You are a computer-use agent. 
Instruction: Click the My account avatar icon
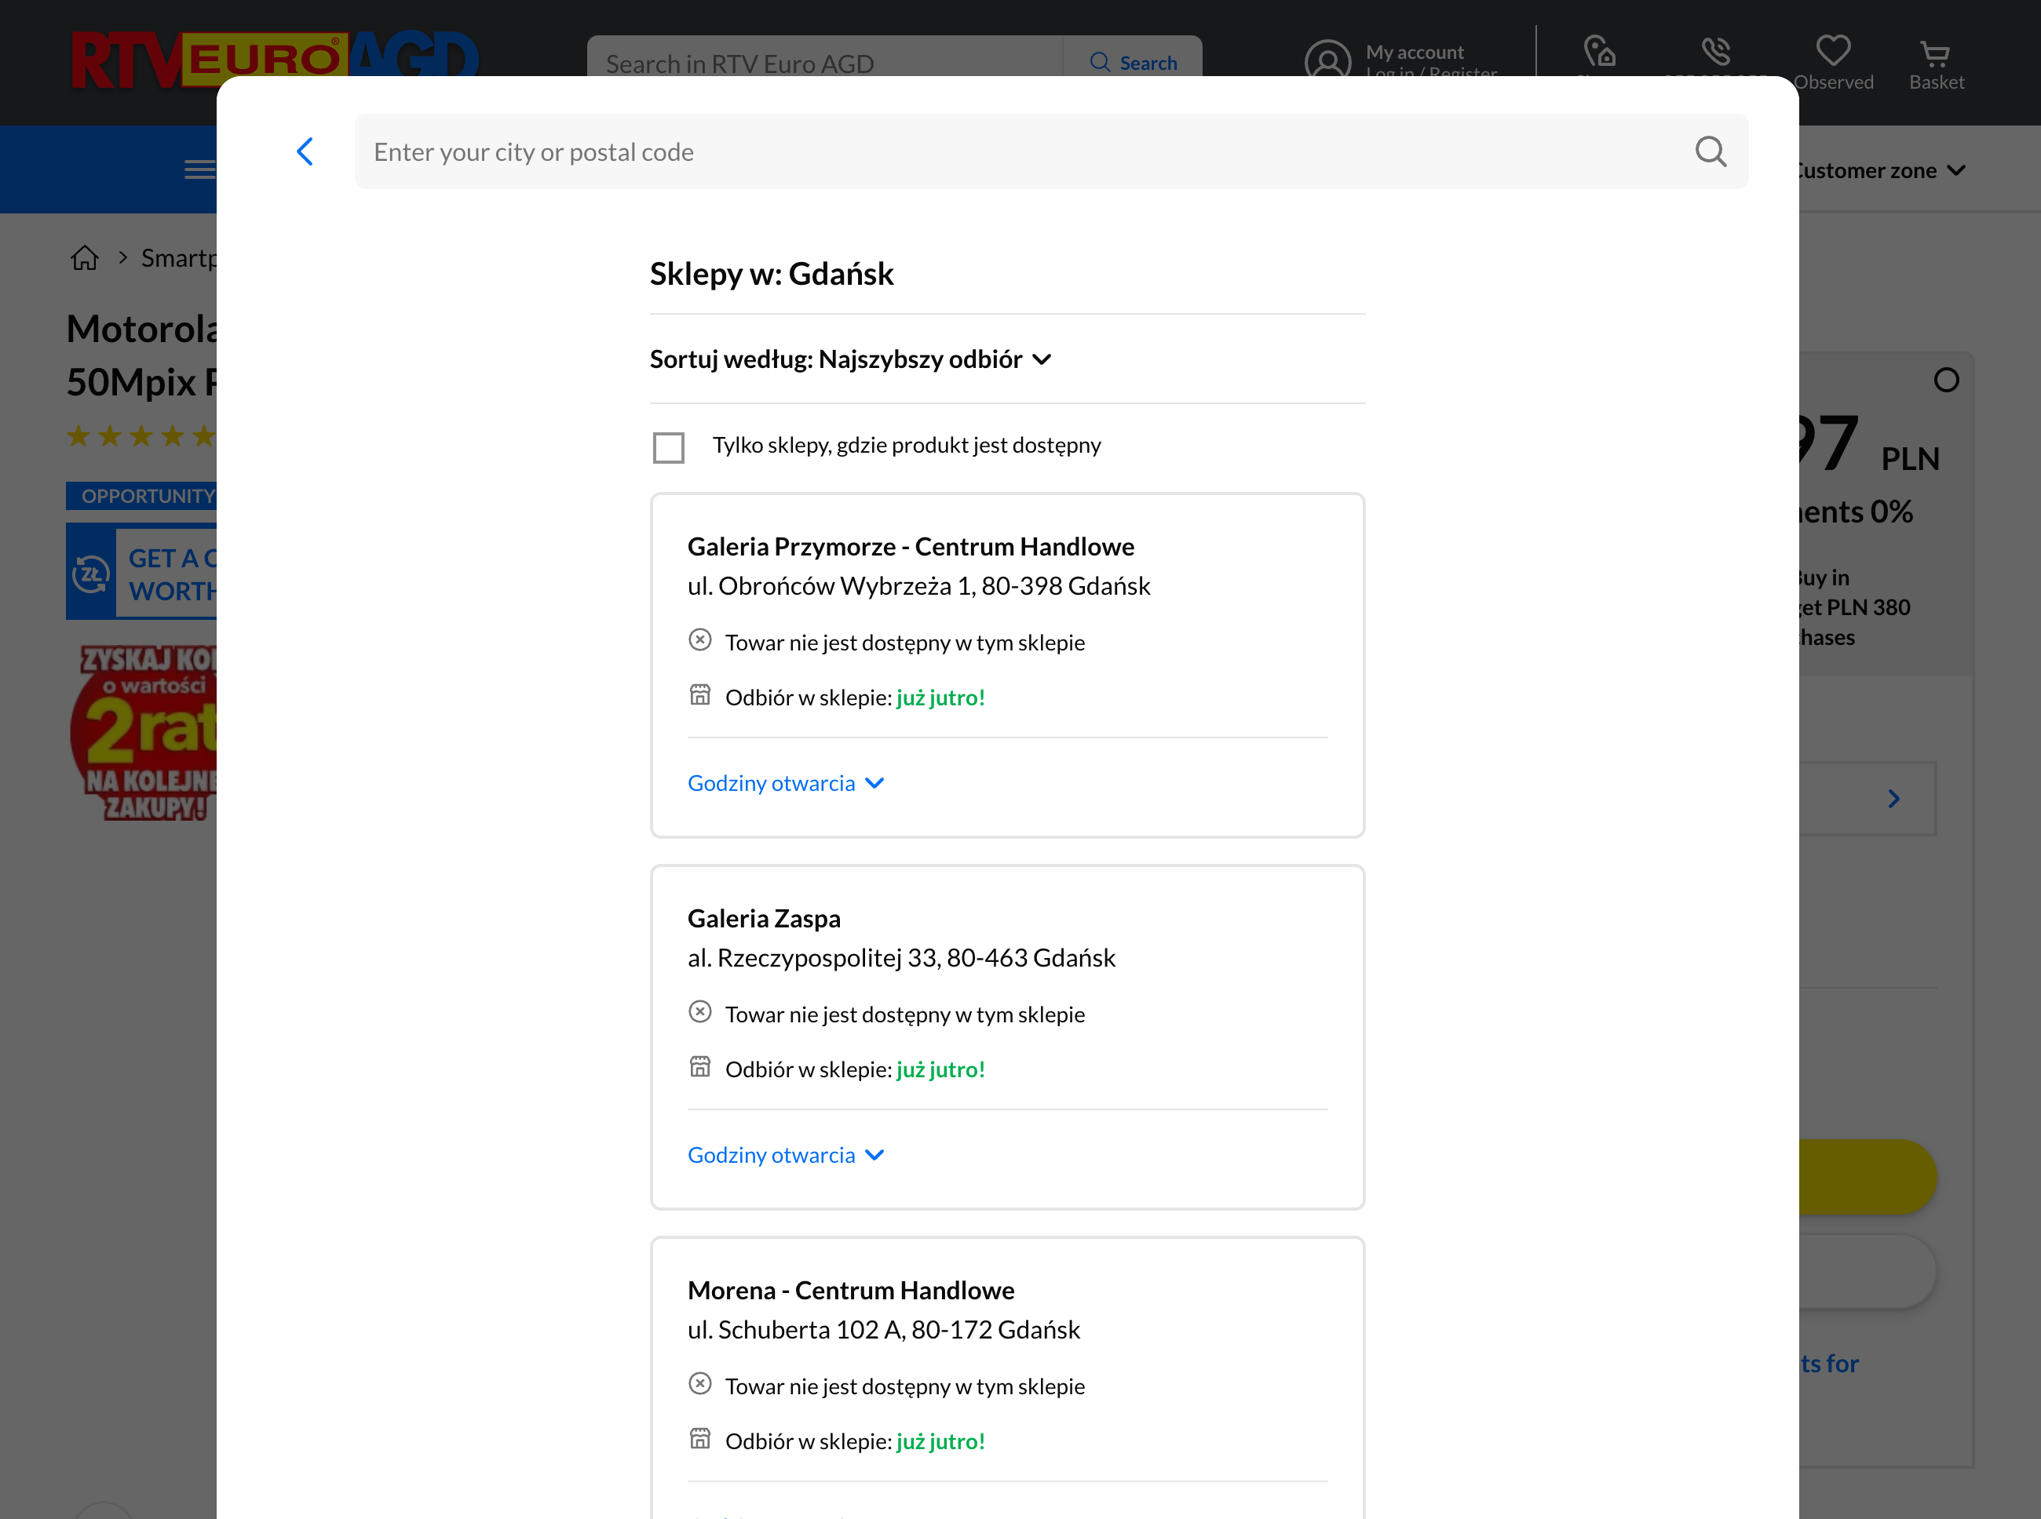[1327, 59]
